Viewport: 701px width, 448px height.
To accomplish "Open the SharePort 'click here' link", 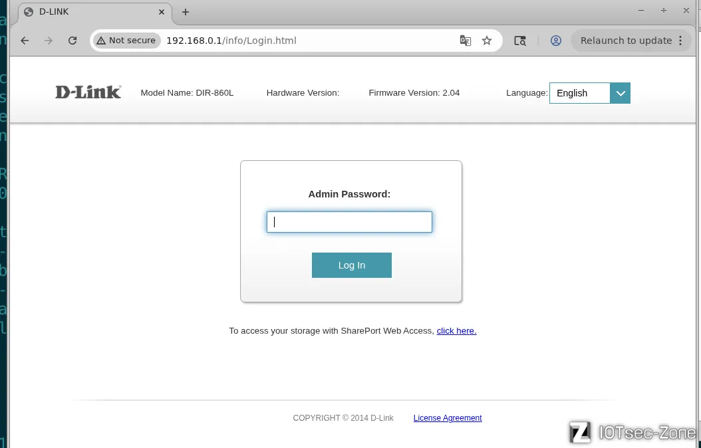I will tap(456, 331).
